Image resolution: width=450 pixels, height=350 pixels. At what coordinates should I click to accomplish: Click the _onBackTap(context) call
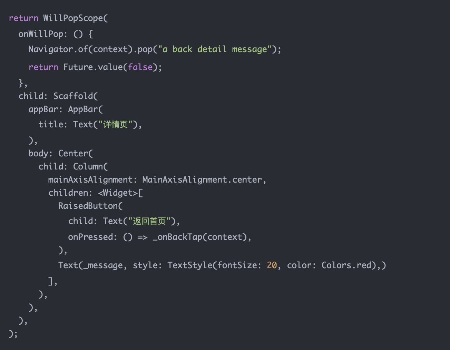coord(200,237)
